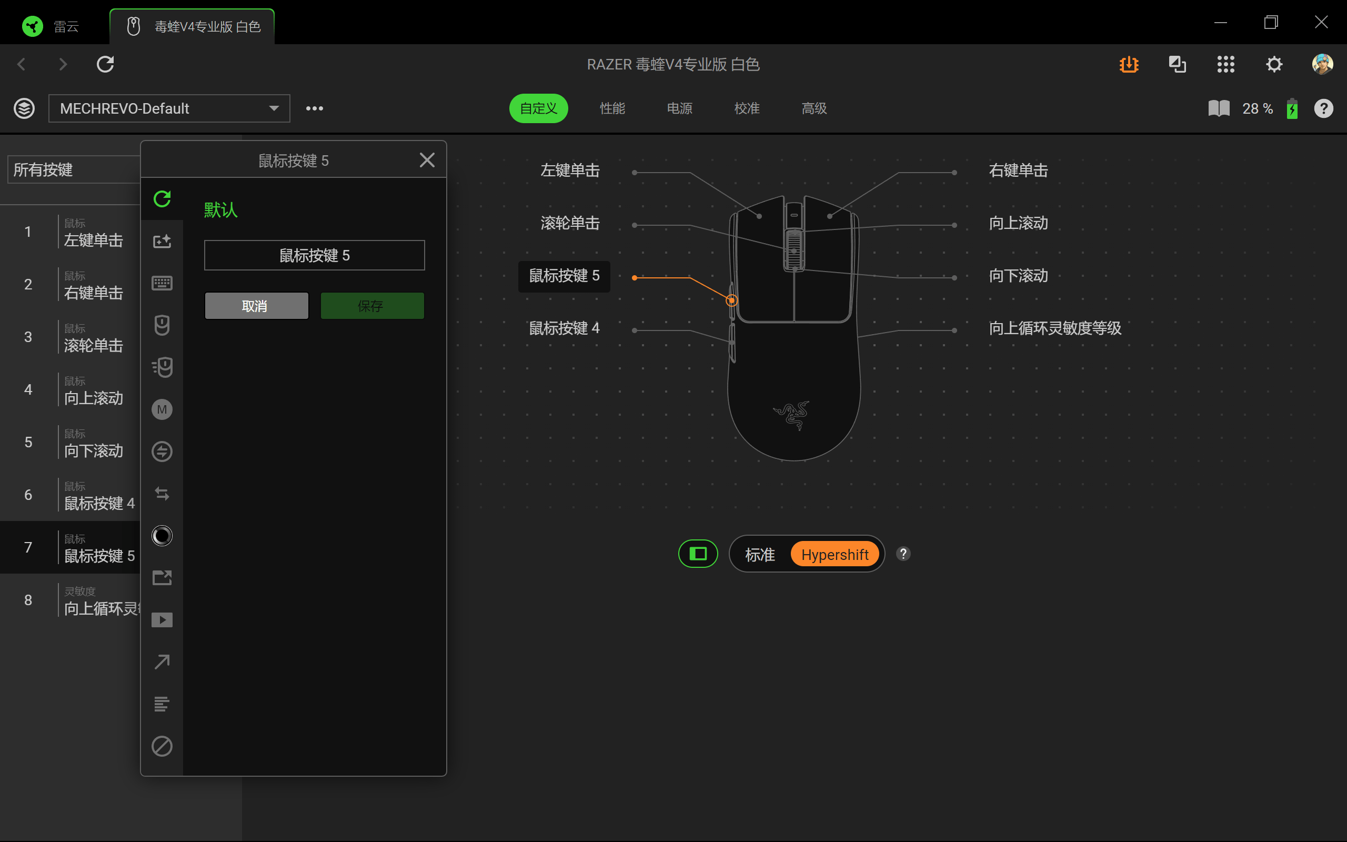Open the profile three-dots menu
Screen dimensions: 1347x842
tap(315, 108)
